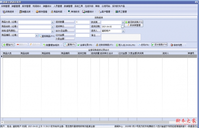Open 数据管理 menu
This screenshot has width=199, height=128.
[x=68, y=6]
